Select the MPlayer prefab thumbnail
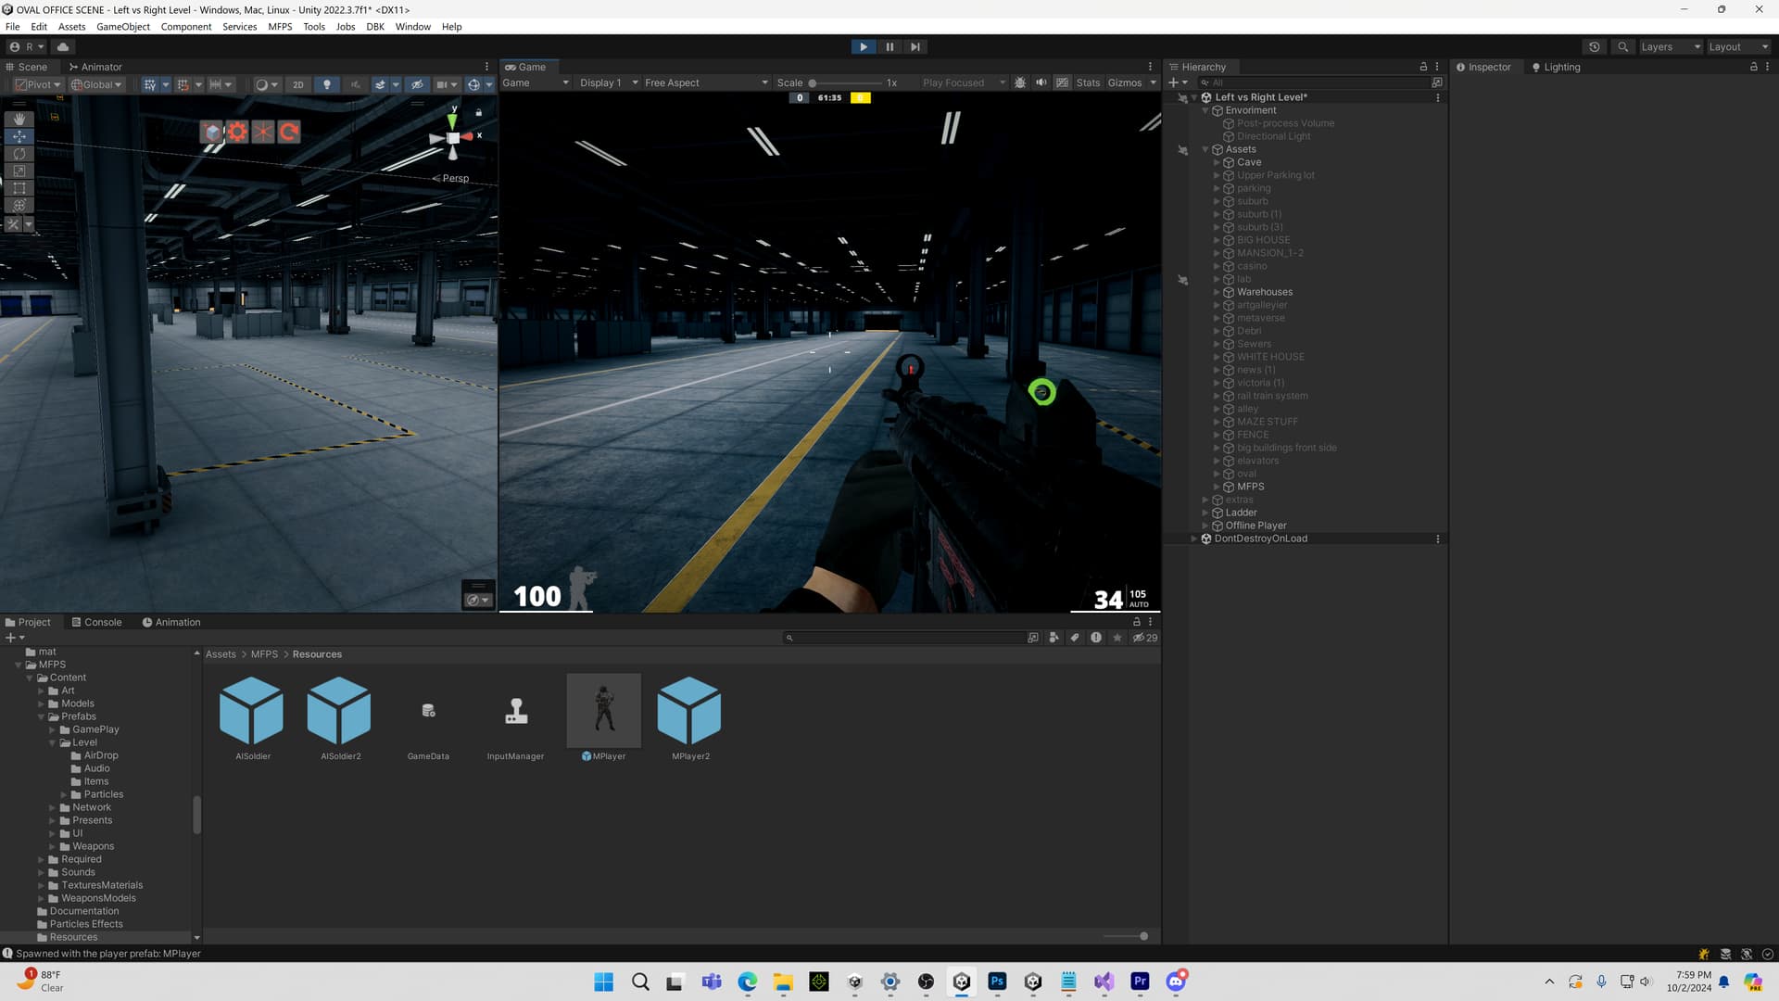This screenshot has width=1779, height=1001. 603,709
